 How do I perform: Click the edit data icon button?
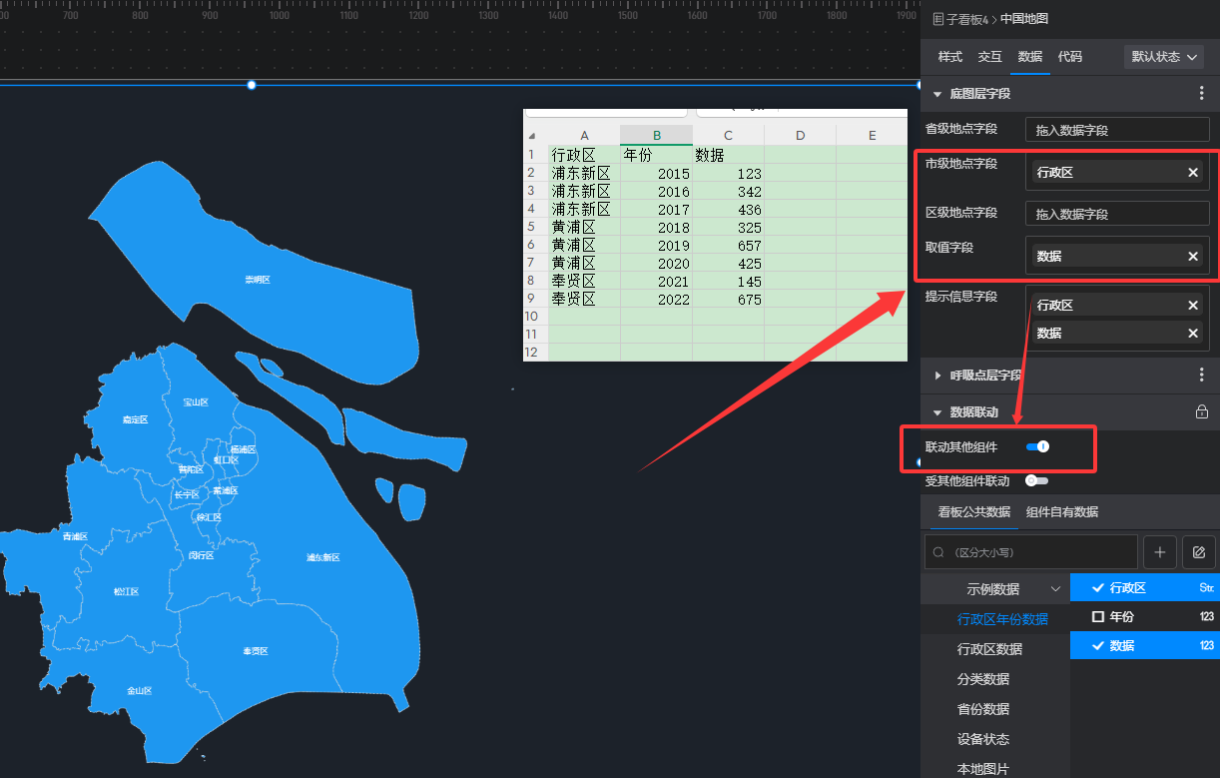pos(1199,551)
